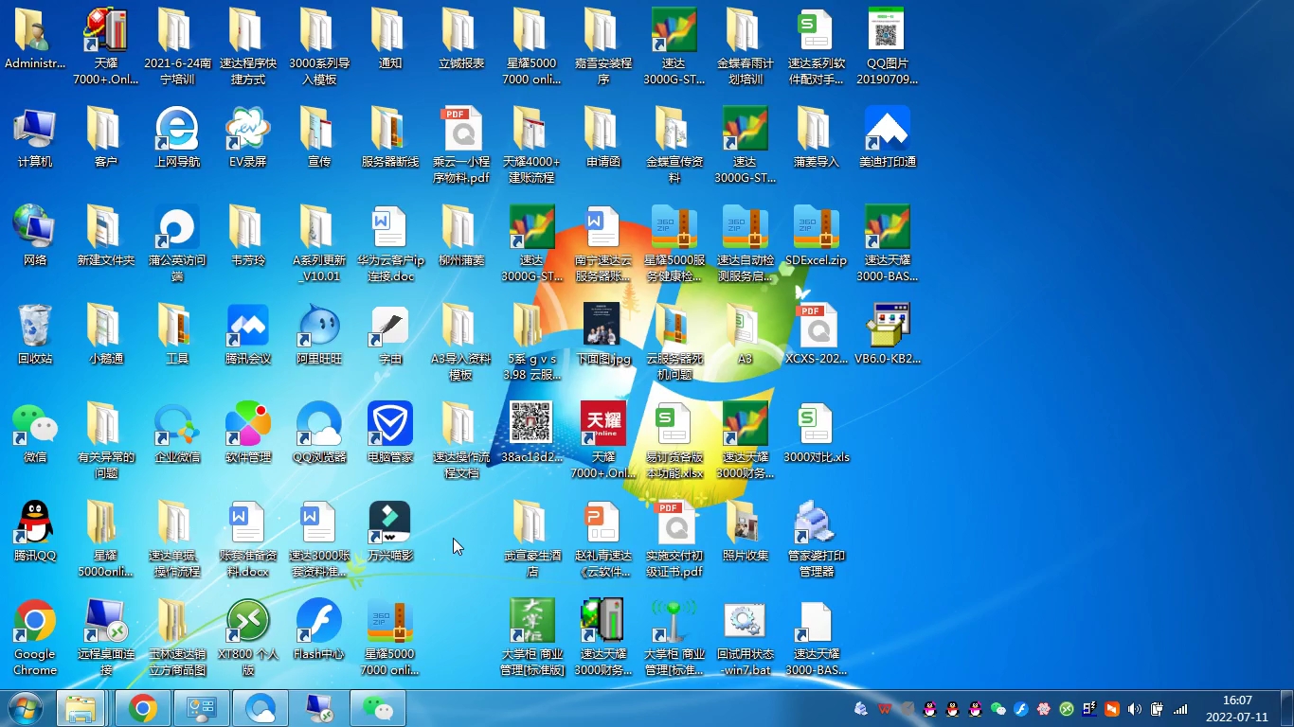Select the SDExcel.zip archive
The image size is (1294, 727).
tap(817, 237)
